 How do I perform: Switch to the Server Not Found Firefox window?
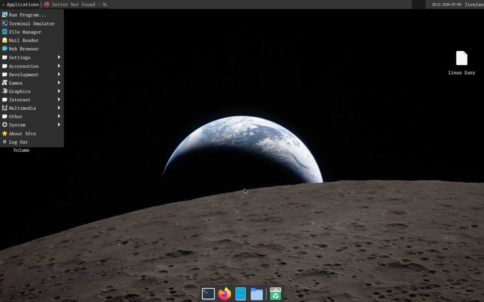tap(76, 4)
